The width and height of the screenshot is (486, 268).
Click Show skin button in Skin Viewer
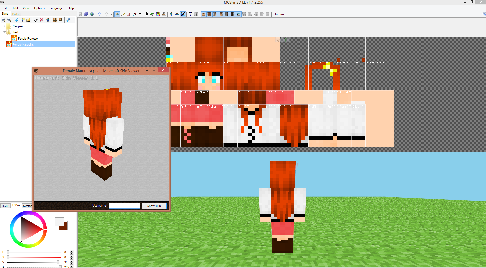pos(154,206)
